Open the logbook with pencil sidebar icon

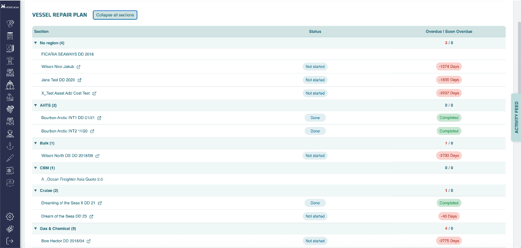[x=10, y=48]
